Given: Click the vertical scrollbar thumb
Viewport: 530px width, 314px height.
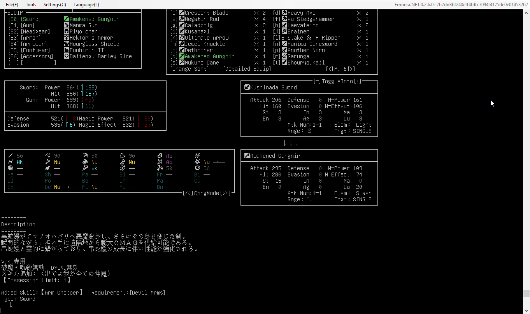Looking at the screenshot, I should [x=526, y=293].
